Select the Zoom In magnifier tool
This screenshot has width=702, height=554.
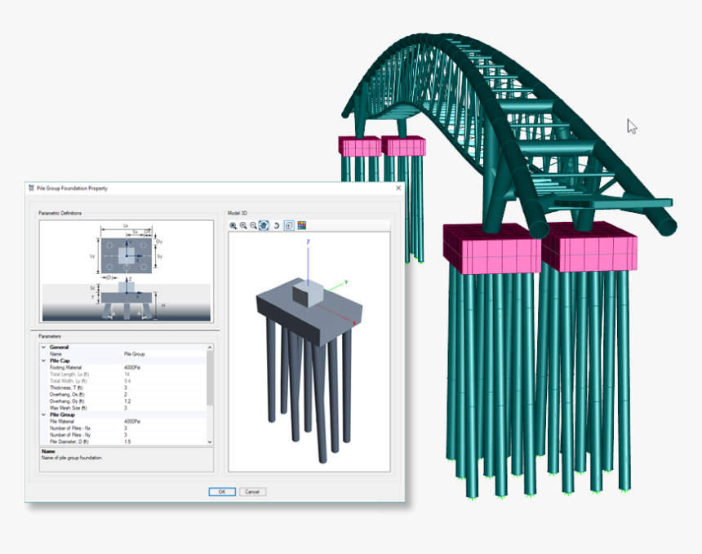pyautogui.click(x=243, y=225)
